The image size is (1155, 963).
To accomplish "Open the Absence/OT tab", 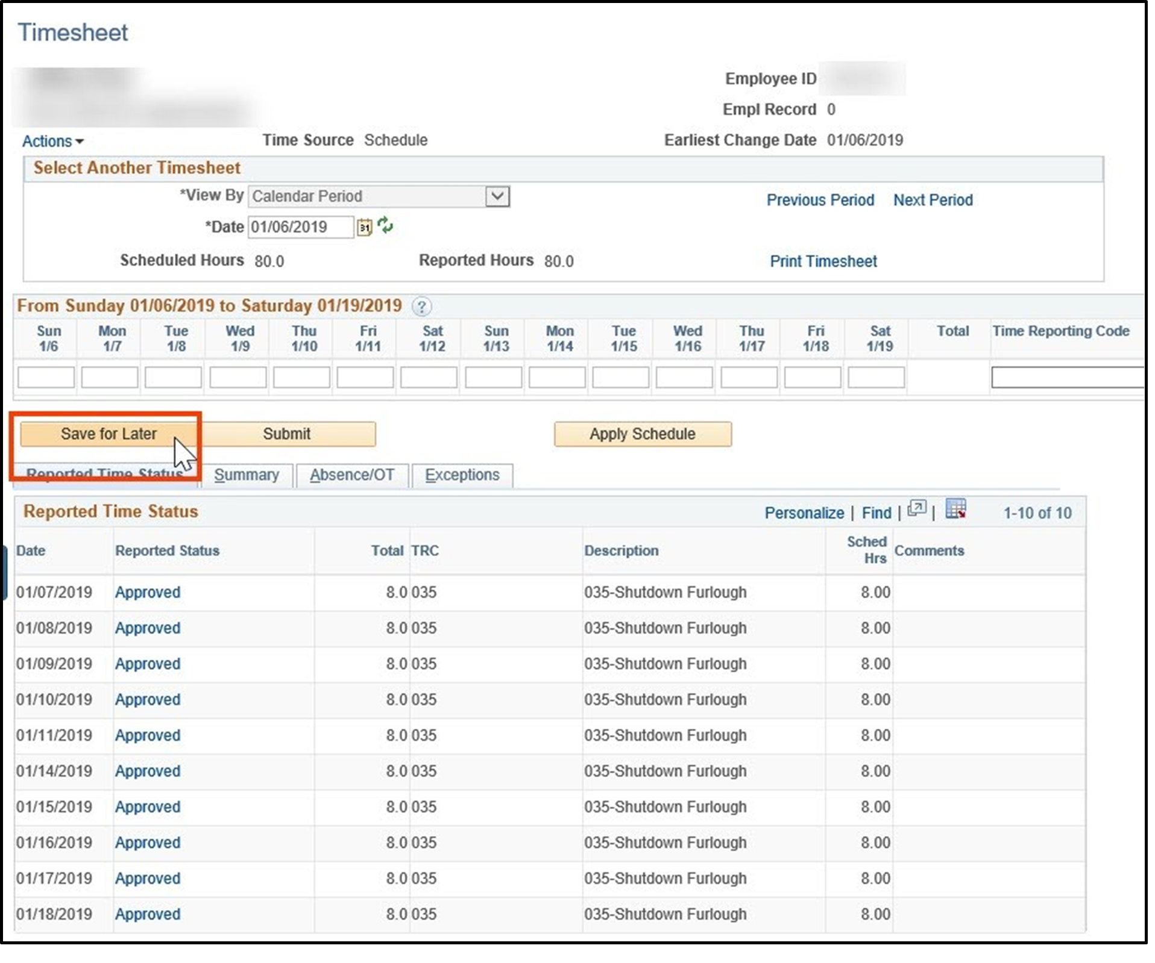I will click(353, 475).
